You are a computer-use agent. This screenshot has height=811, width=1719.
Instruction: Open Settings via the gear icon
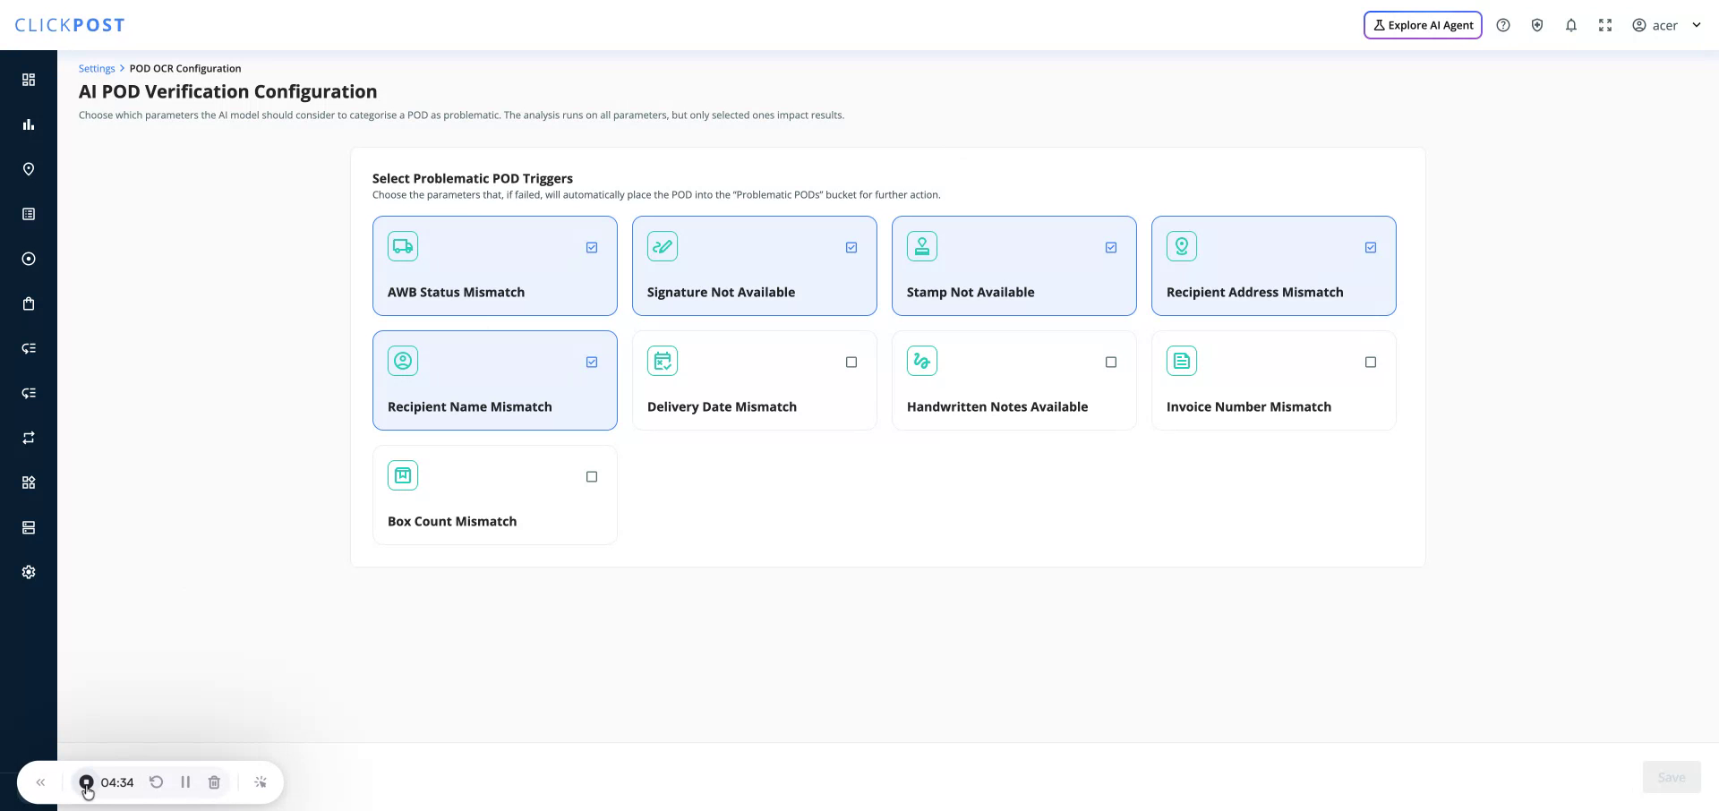click(x=29, y=572)
